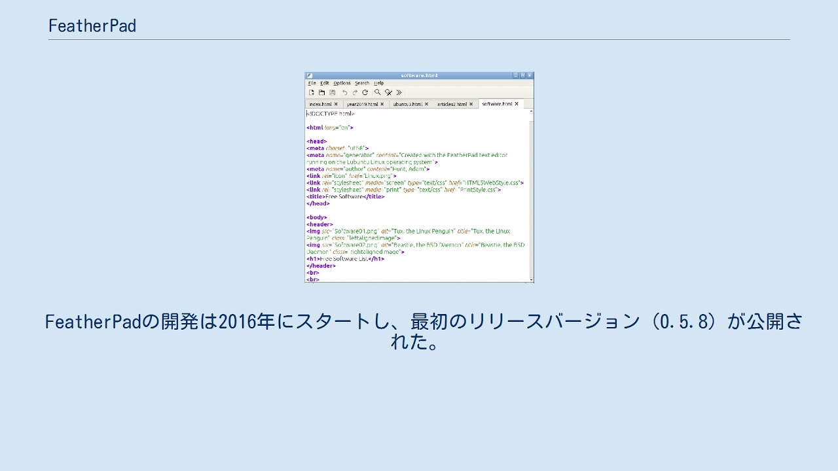This screenshot has width=838, height=471.
Task: Click the <body> tag line
Action: click(x=316, y=217)
